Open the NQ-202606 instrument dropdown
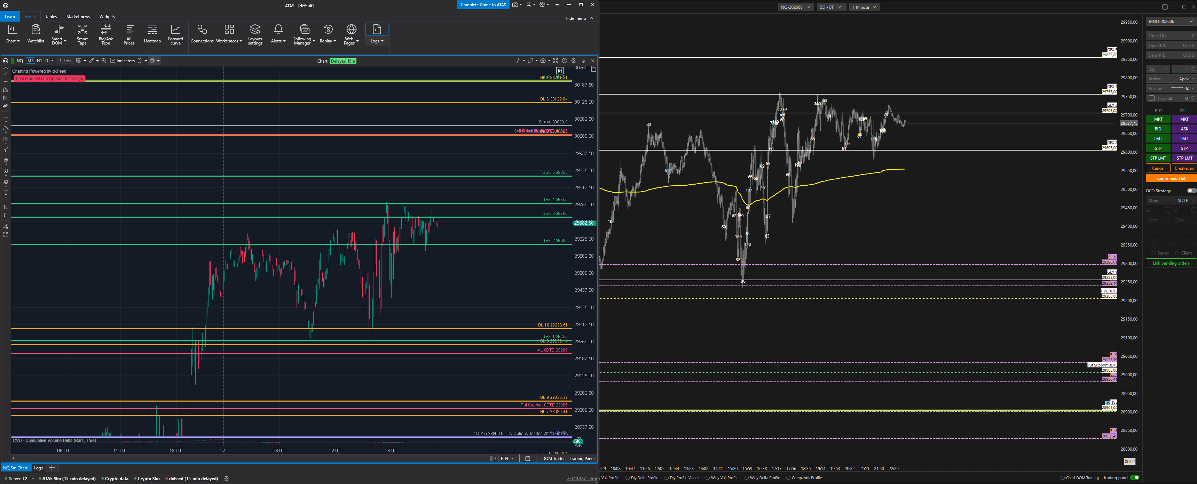 click(x=796, y=7)
